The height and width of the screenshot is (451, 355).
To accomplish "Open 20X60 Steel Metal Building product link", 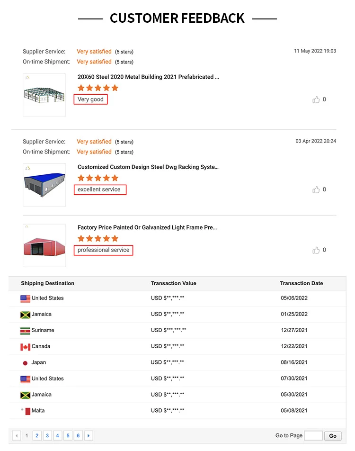I will [x=148, y=77].
